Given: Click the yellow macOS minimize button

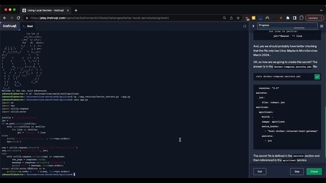Looking at the screenshot, I should tap(10, 10).
